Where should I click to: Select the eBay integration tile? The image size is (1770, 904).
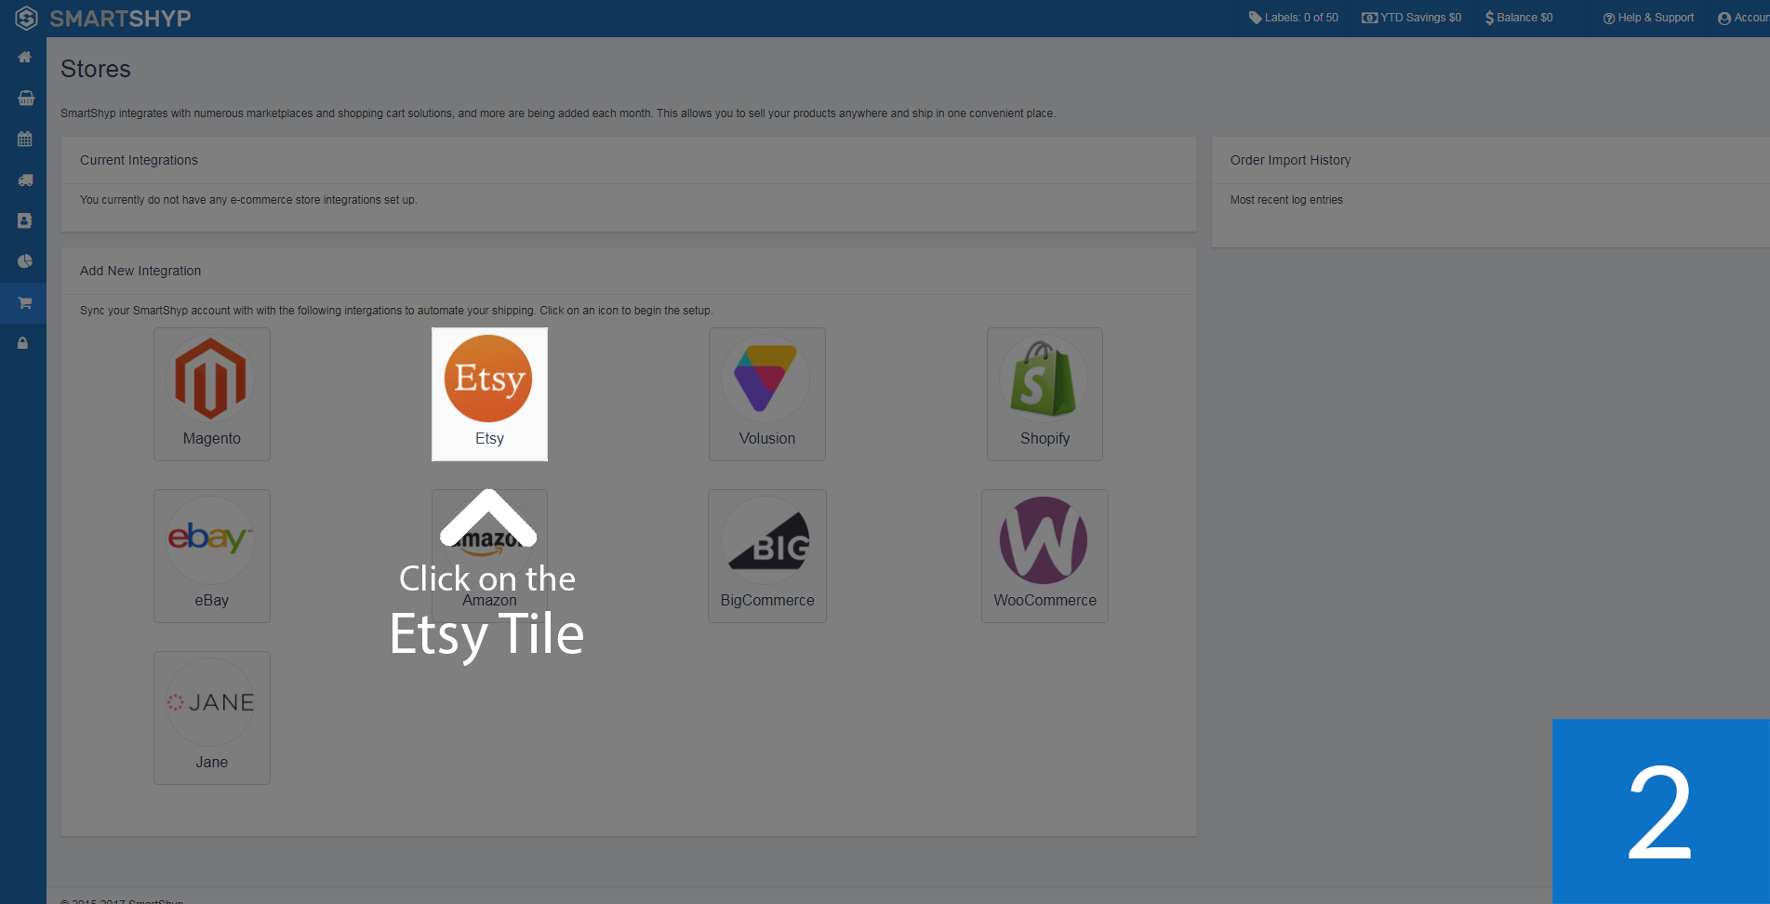212,556
